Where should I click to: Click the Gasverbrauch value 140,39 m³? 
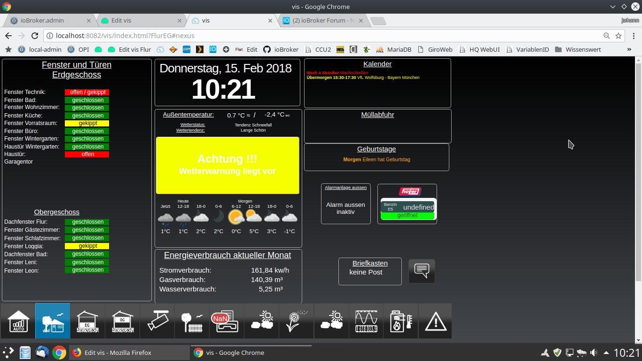(267, 280)
